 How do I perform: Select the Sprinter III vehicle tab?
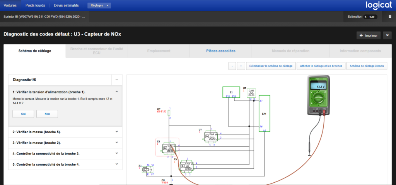[44, 17]
